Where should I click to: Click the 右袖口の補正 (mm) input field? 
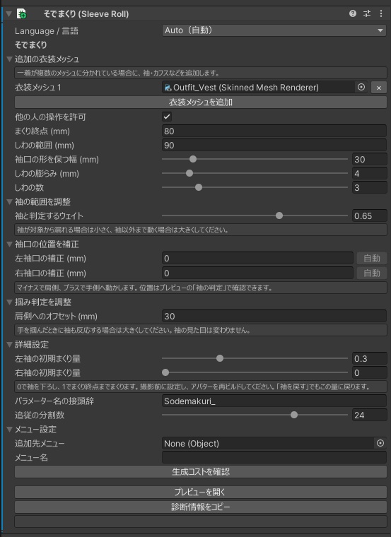click(x=257, y=273)
